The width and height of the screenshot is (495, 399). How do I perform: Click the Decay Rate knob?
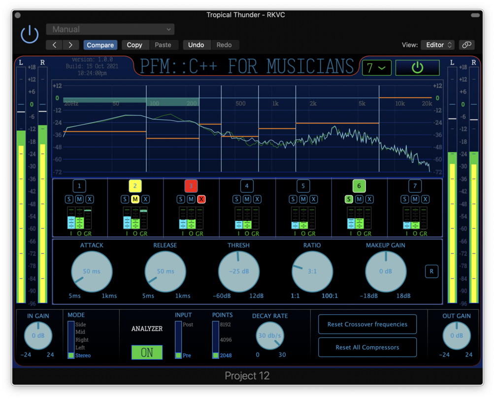pyautogui.click(x=270, y=335)
